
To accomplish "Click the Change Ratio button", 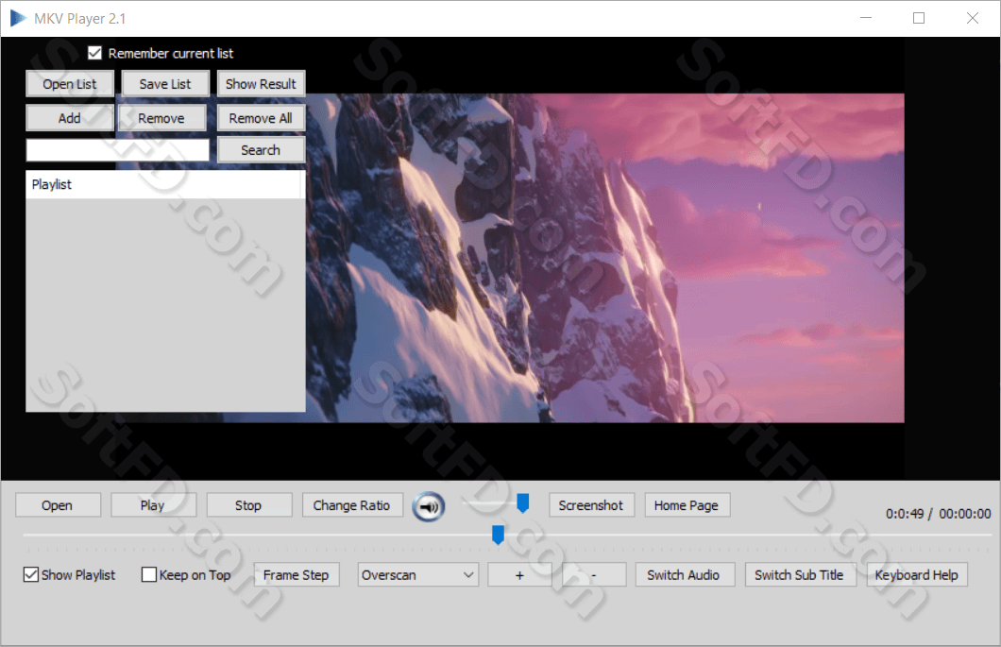I will (x=352, y=505).
